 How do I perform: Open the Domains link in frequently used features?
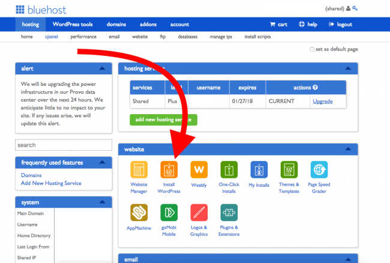click(x=31, y=175)
